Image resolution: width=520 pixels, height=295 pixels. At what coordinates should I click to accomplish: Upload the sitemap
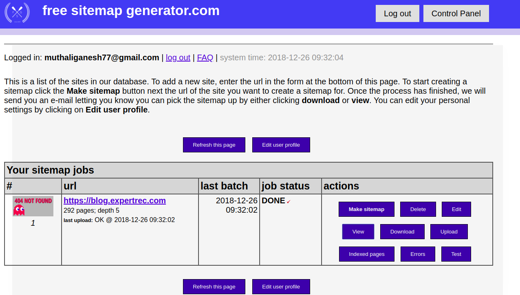[449, 231]
